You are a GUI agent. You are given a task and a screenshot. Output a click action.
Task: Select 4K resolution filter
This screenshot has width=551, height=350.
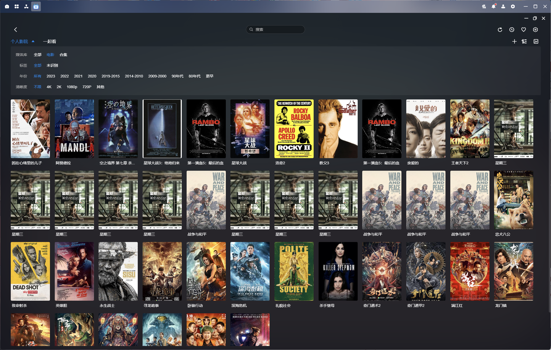click(49, 87)
